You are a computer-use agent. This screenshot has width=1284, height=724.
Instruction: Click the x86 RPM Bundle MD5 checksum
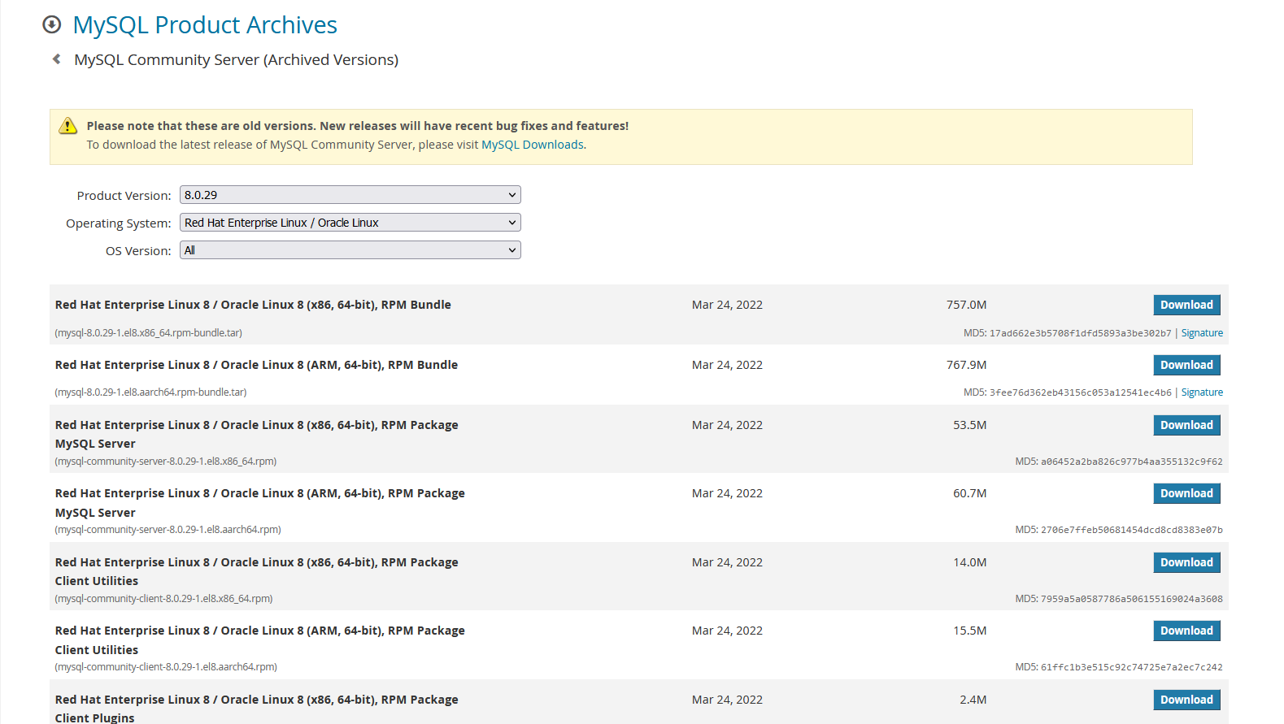(x=1079, y=333)
